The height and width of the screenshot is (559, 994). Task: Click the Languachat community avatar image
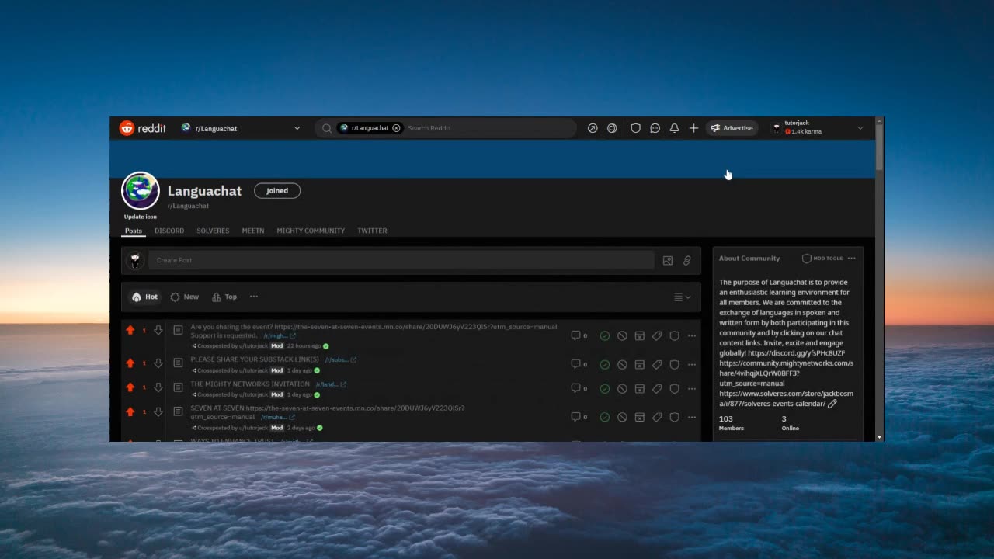[141, 191]
